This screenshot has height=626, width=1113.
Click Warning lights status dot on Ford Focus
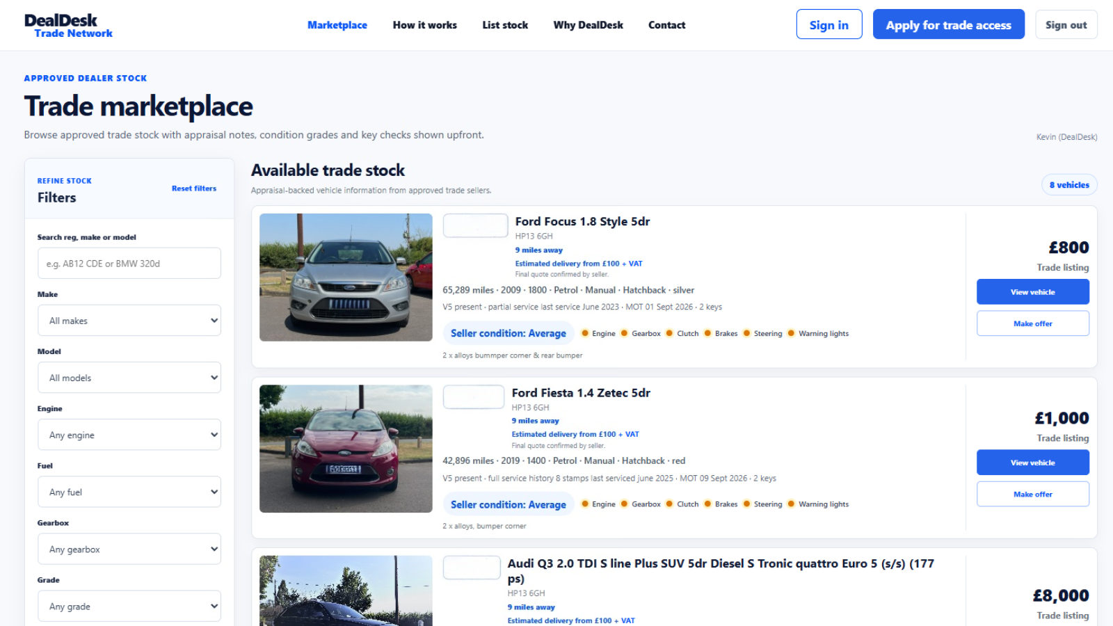[x=792, y=333]
